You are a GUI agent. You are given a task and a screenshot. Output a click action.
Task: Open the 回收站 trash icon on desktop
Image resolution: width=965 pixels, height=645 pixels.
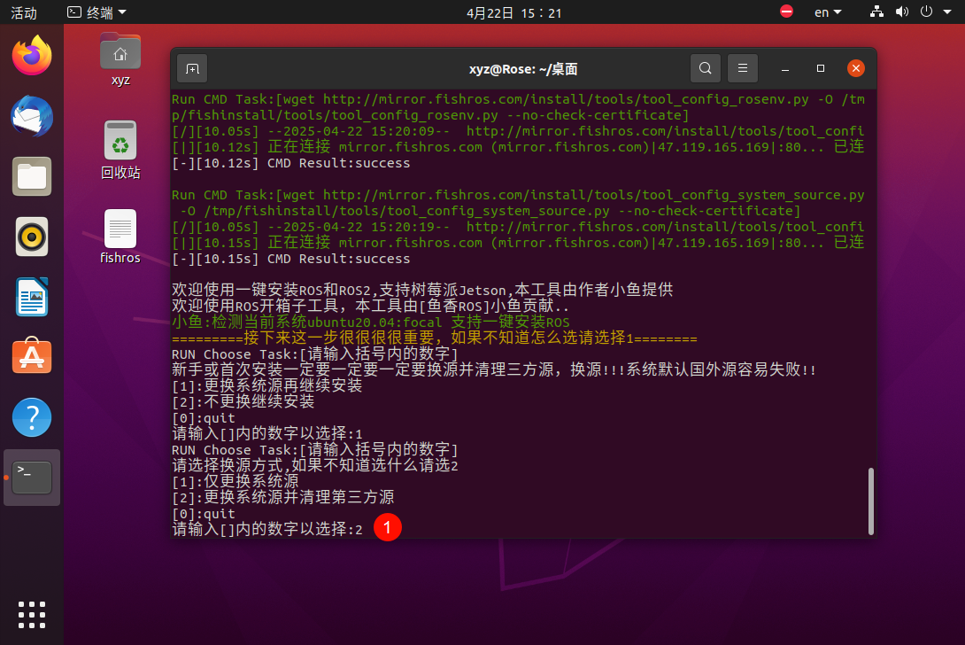pyautogui.click(x=120, y=150)
